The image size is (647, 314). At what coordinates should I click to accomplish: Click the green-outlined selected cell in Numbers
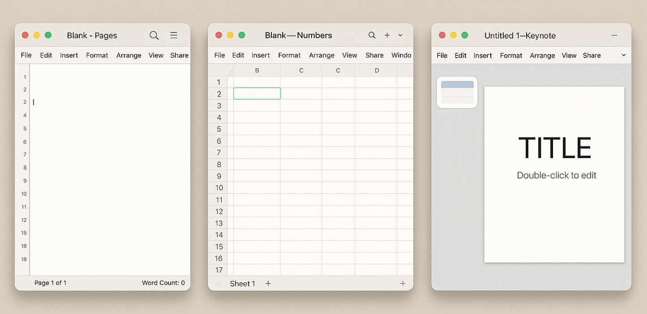[257, 93]
